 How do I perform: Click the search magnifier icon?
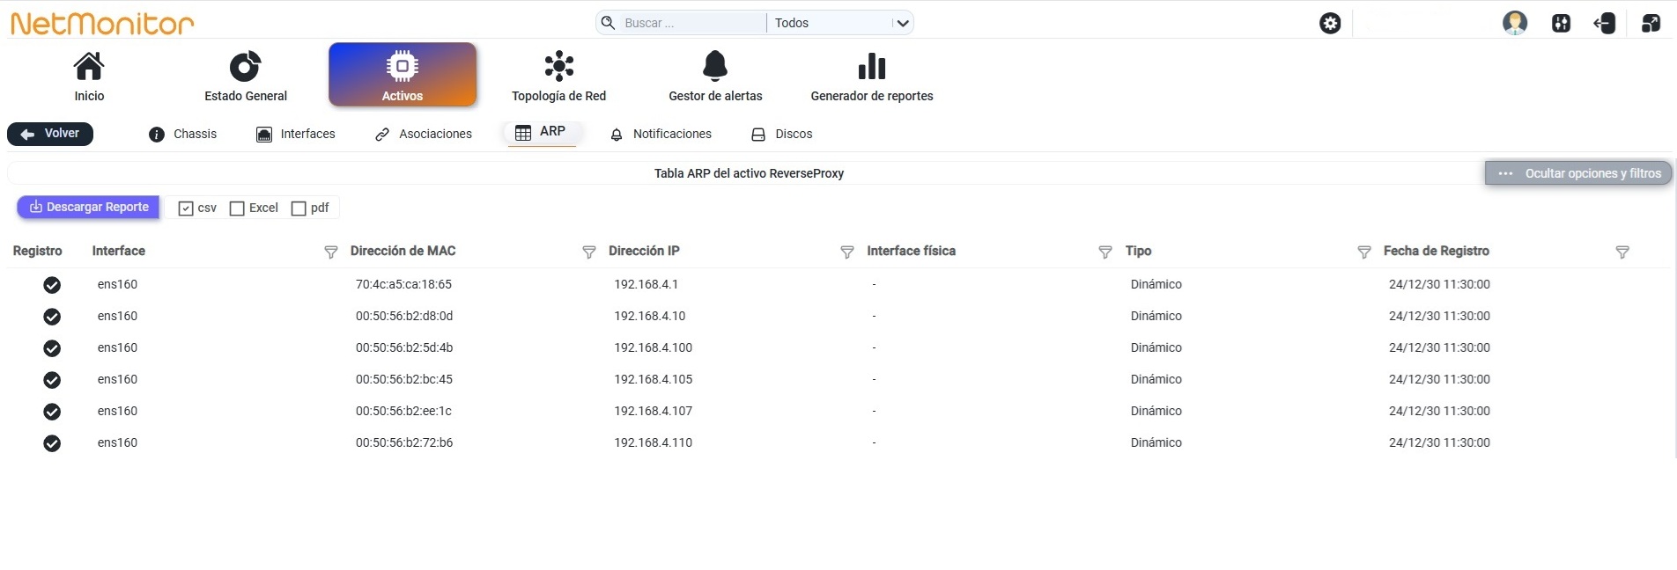(x=608, y=23)
